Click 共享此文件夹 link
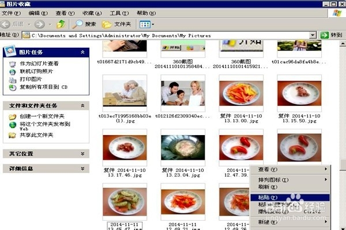Image resolution: width=346 pixels, height=230 pixels. pos(36,135)
